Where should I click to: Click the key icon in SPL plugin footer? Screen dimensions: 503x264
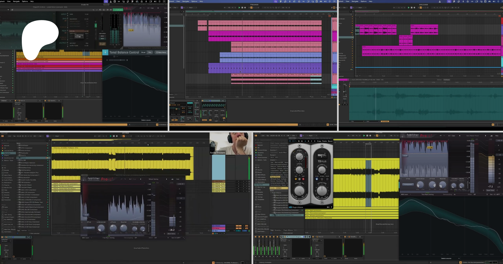point(328,207)
